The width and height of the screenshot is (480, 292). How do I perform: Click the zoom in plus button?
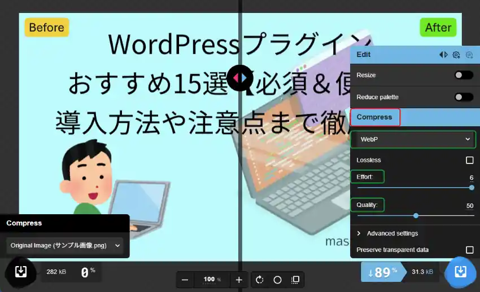click(239, 280)
